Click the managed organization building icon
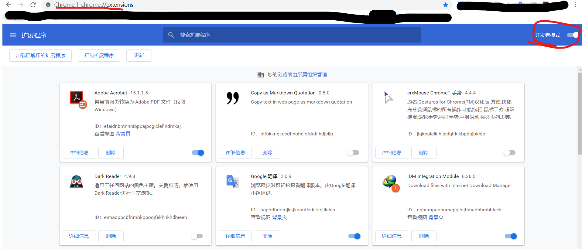The height and width of the screenshot is (249, 582). (261, 74)
